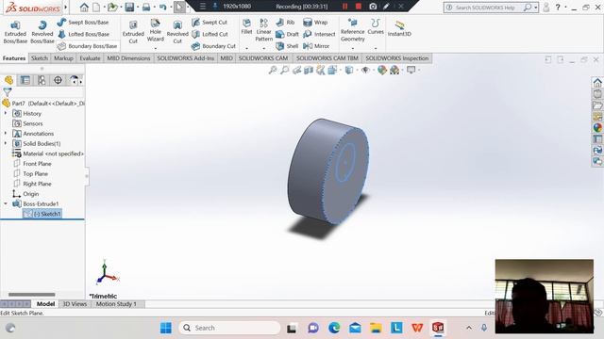Expand the History tree node
The image size is (604, 339).
6,113
